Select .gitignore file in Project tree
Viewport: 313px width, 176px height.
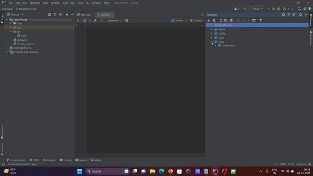coord(22,40)
